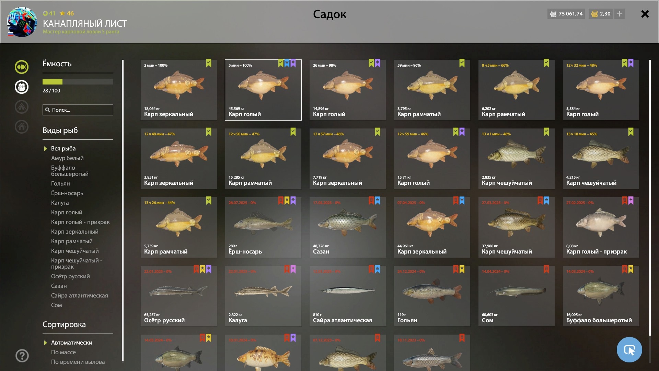The image size is (659, 371).
Task: Select the 45,569 kg Карп голый card
Action: click(263, 90)
